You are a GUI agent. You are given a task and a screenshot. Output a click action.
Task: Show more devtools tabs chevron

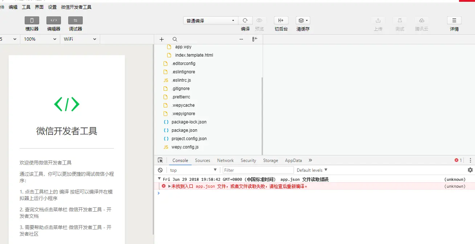pos(310,160)
